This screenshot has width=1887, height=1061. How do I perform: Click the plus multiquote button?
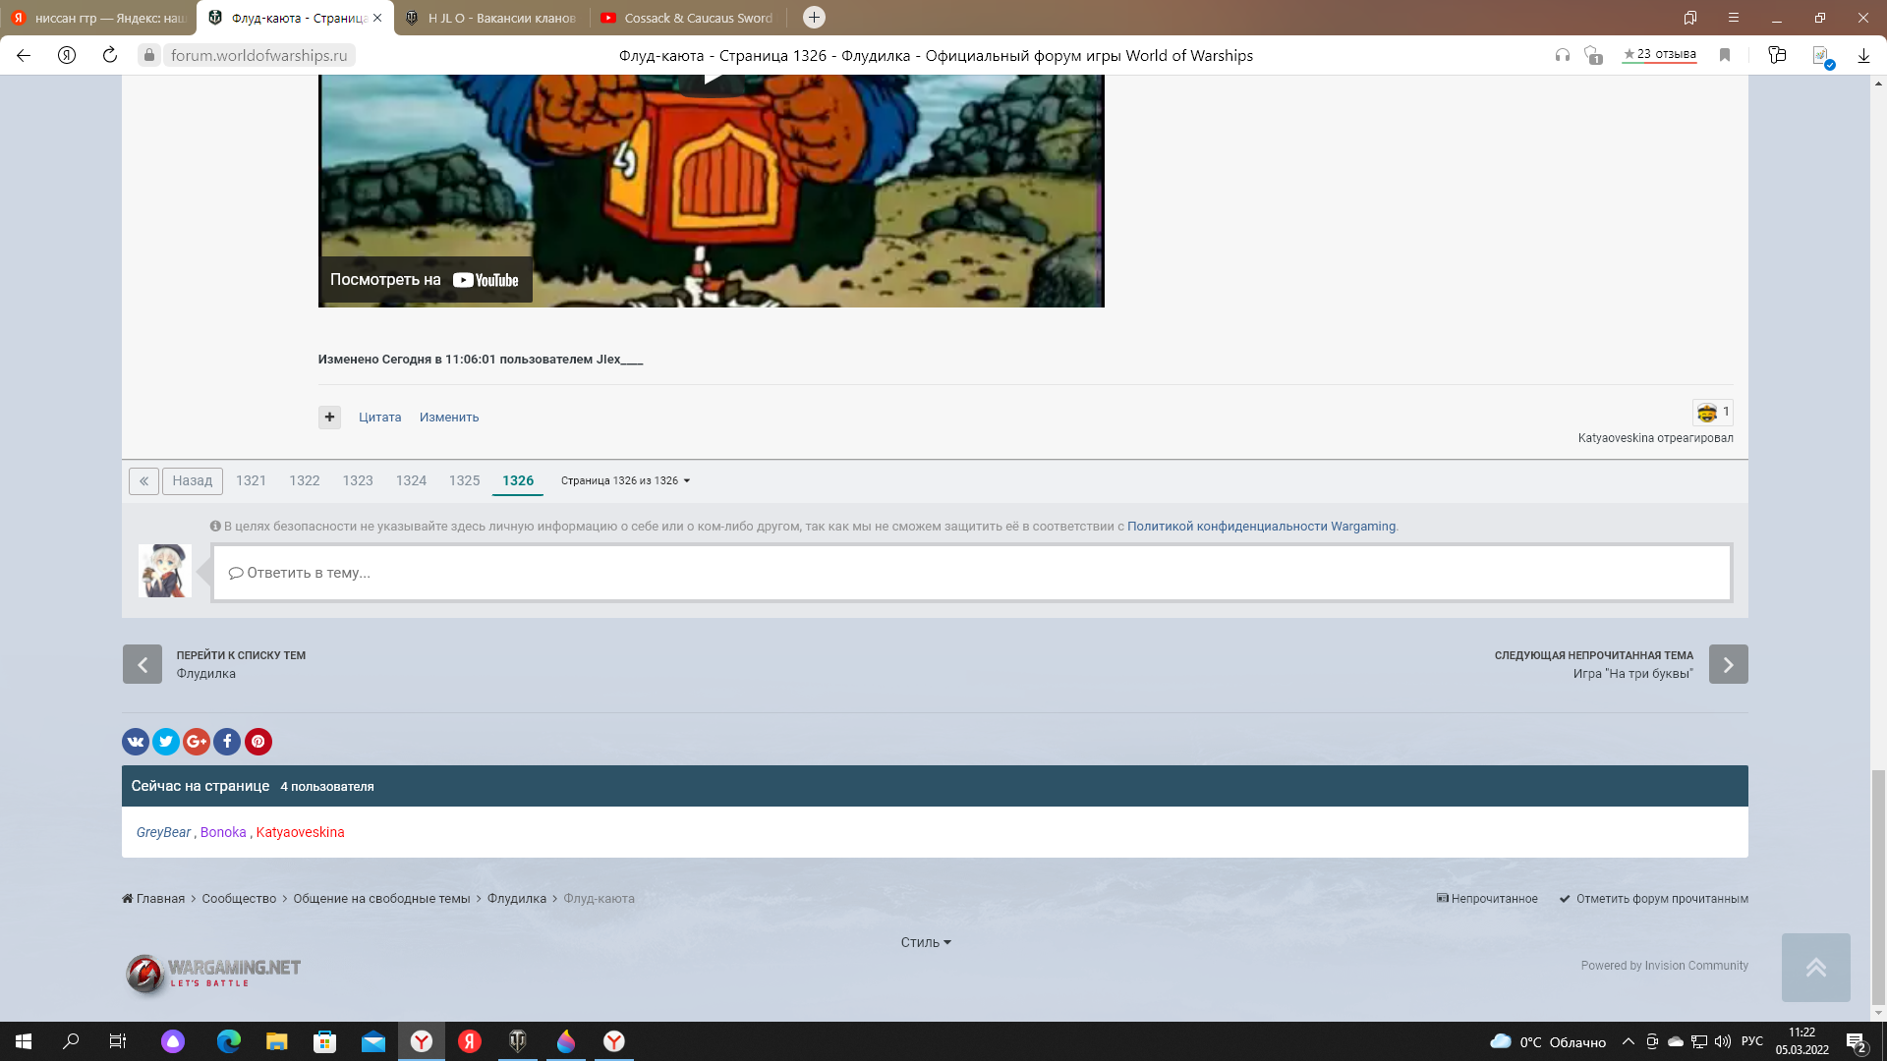click(329, 418)
